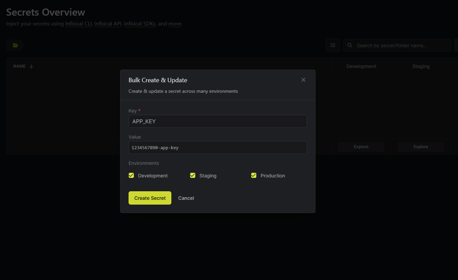The height and width of the screenshot is (280, 458).
Task: Select the Staging column header
Action: coord(421,66)
